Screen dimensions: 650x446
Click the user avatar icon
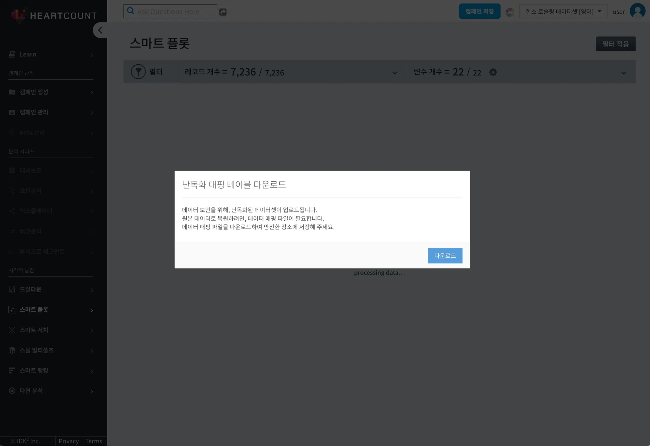tap(637, 11)
